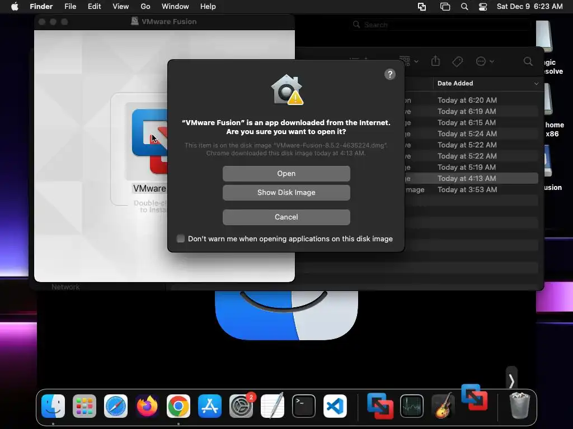
Task: Click the Gatekeeper warning icon in dialog
Action: click(x=287, y=90)
